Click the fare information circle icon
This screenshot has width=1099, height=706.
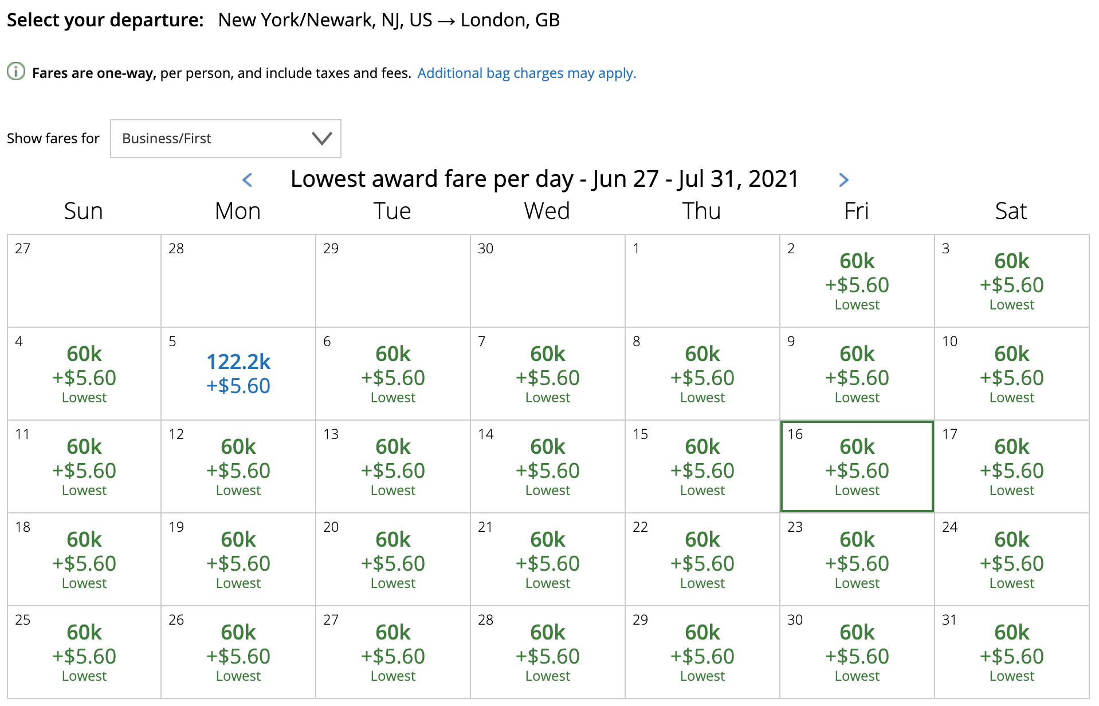(16, 72)
